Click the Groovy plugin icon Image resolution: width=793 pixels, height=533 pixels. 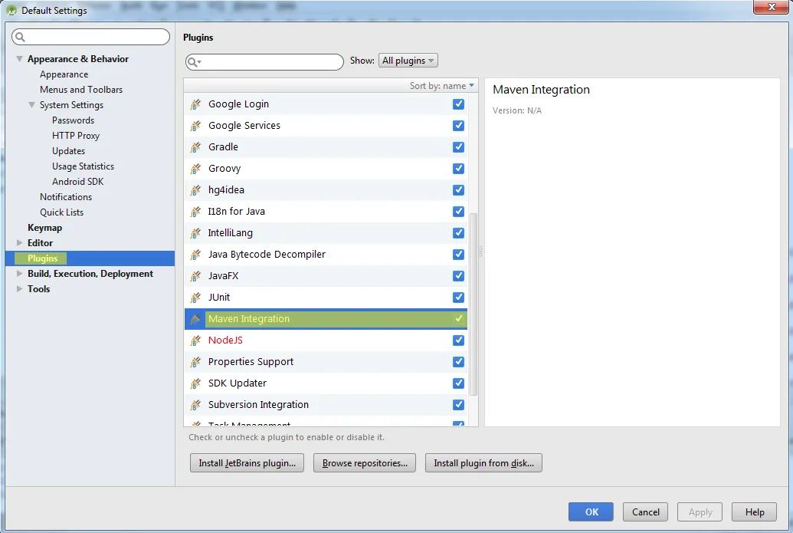(195, 169)
